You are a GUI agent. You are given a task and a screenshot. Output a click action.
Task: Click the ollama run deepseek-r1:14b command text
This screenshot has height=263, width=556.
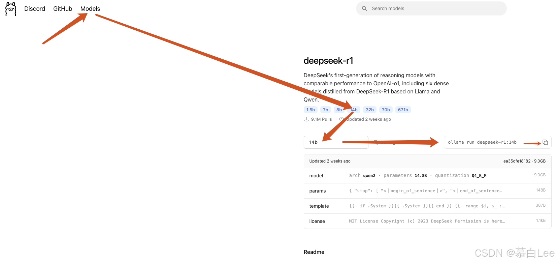pyautogui.click(x=482, y=142)
